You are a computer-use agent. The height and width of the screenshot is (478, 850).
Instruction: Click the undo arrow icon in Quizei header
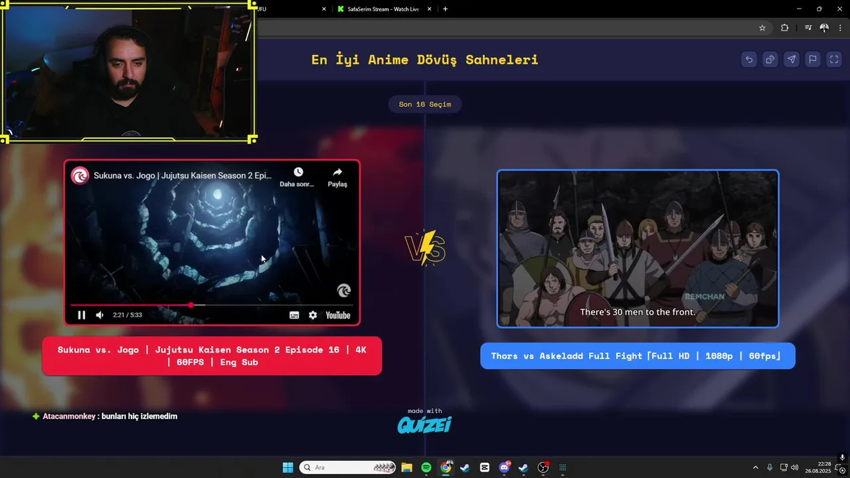[749, 59]
